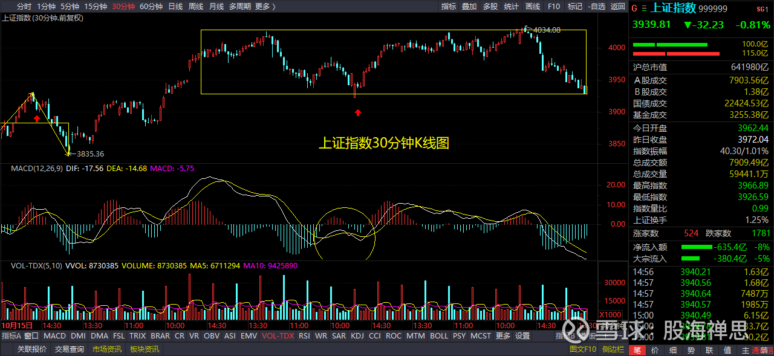Image resolution: width=774 pixels, height=356 pixels.
Task: Remove from watchlist with -自选
Action: [x=596, y=7]
